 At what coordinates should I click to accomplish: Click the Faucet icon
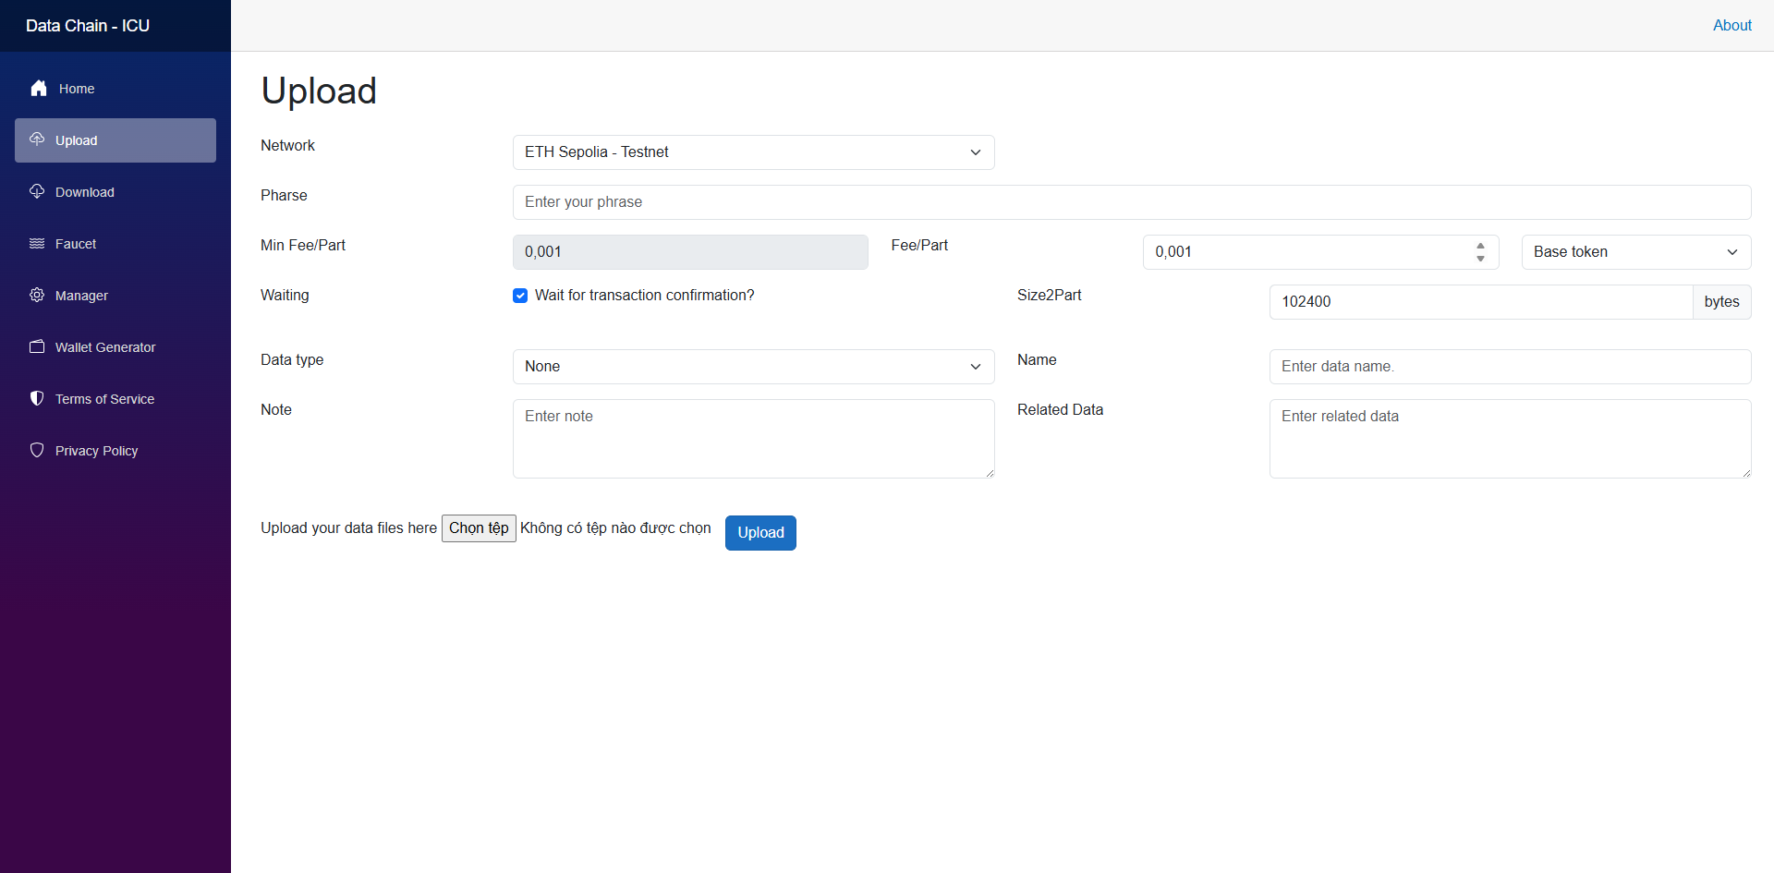pyautogui.click(x=37, y=243)
